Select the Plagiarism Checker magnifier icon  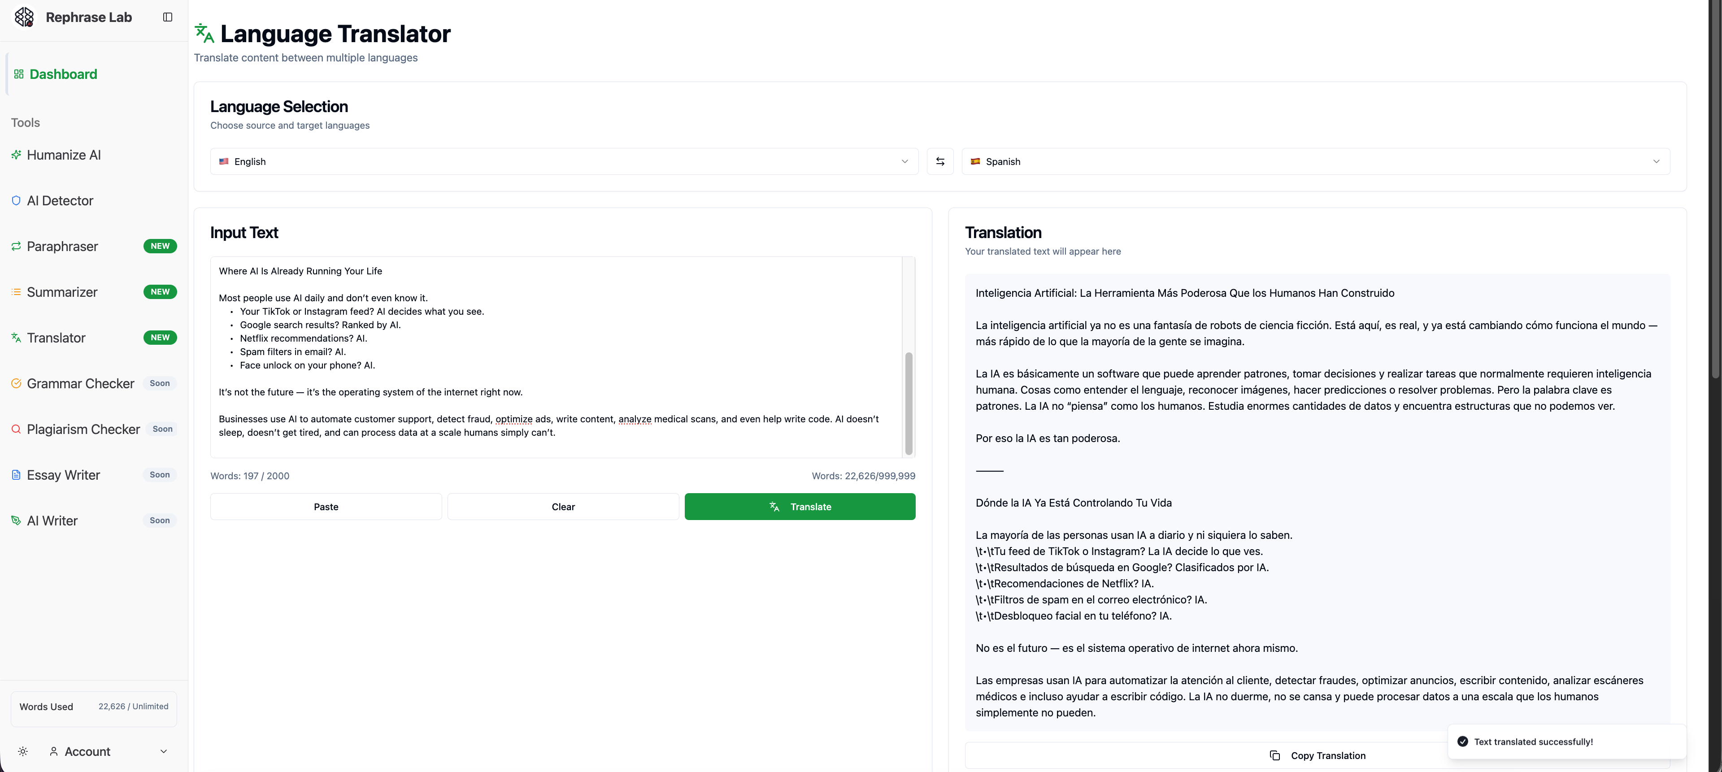[16, 429]
